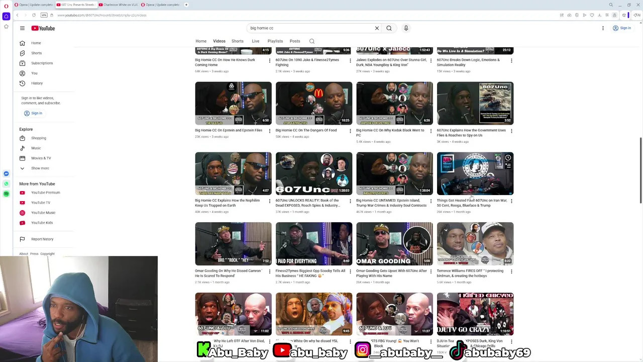The height and width of the screenshot is (362, 643).
Task: Clear the search box with the X icon
Action: 377,28
